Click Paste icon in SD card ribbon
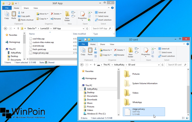Viewport: 192px width, 122px height. pos(90,50)
